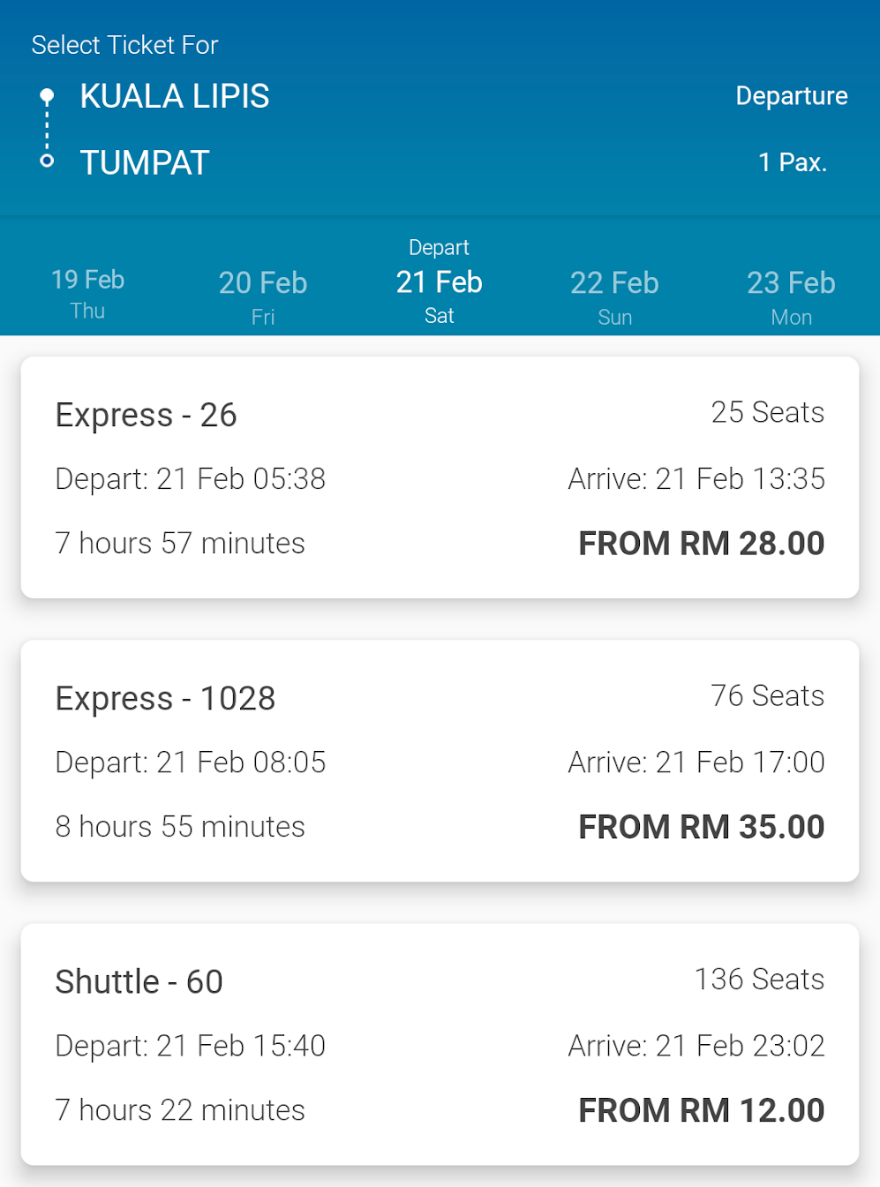Click the origin station pin icon
The image size is (880, 1187).
tap(48, 96)
